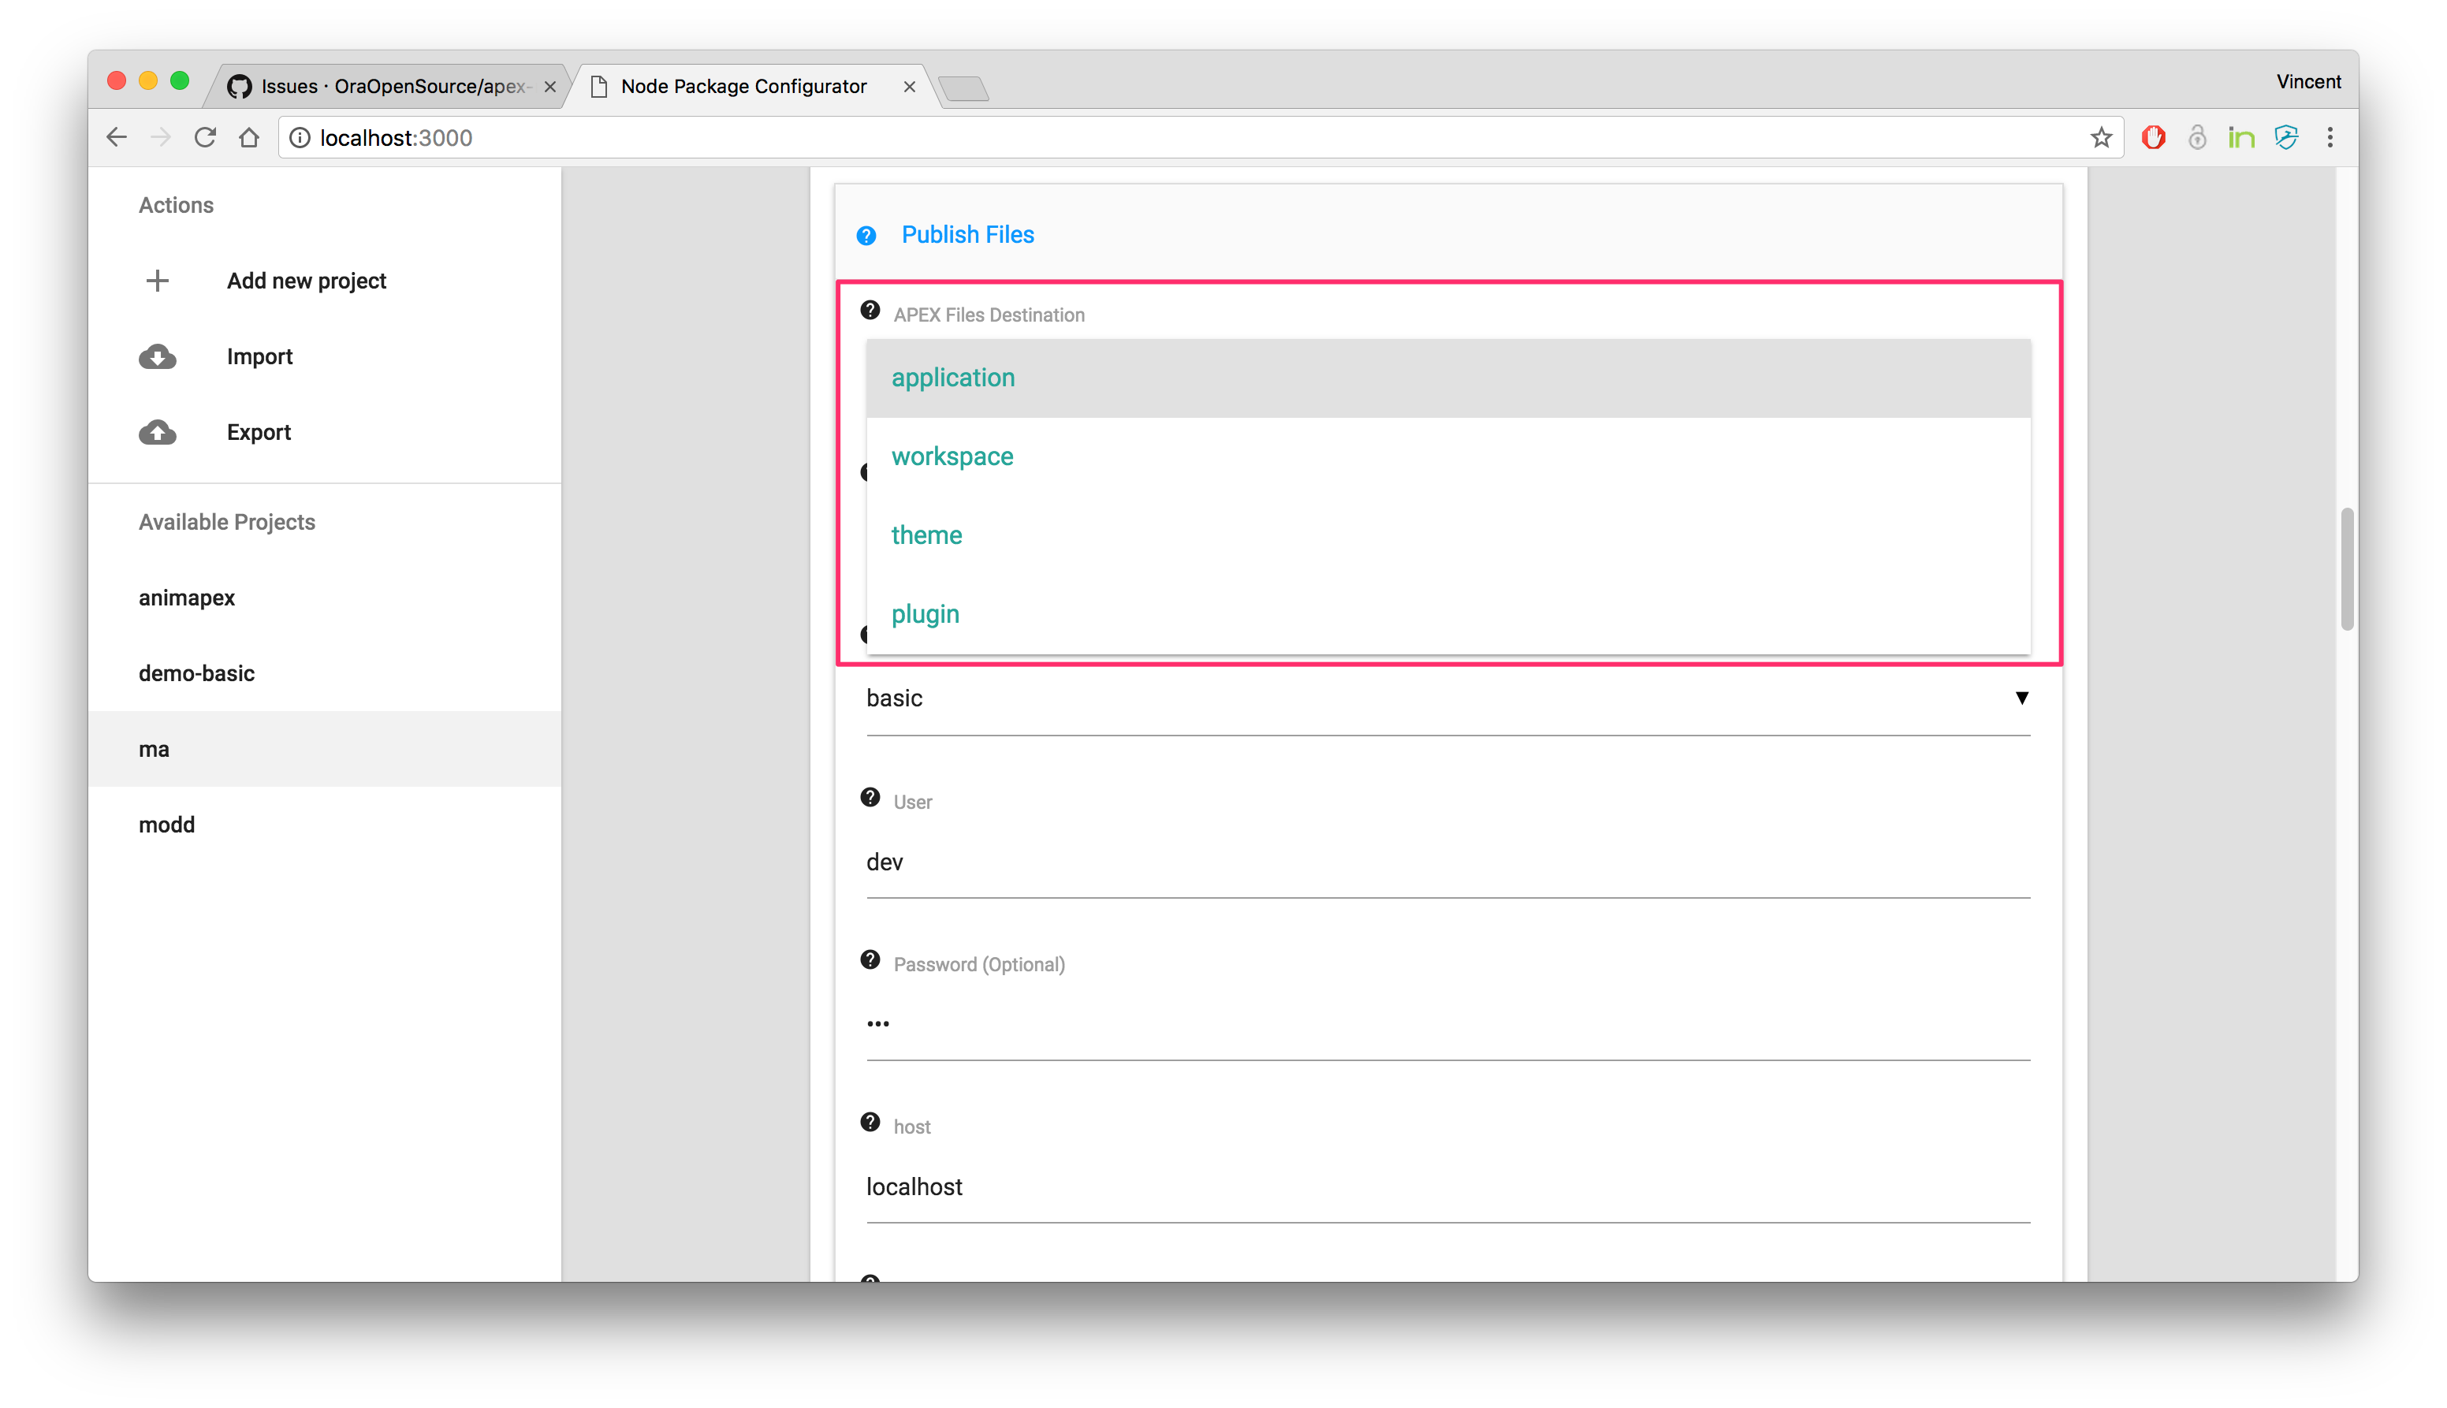
Task: Click the page vertical scrollbar thumb
Action: click(2346, 571)
